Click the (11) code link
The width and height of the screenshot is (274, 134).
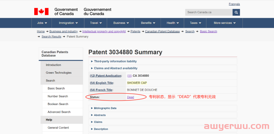click(129, 76)
